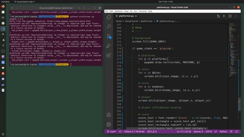Click the feedback icon in status bar

231,132
